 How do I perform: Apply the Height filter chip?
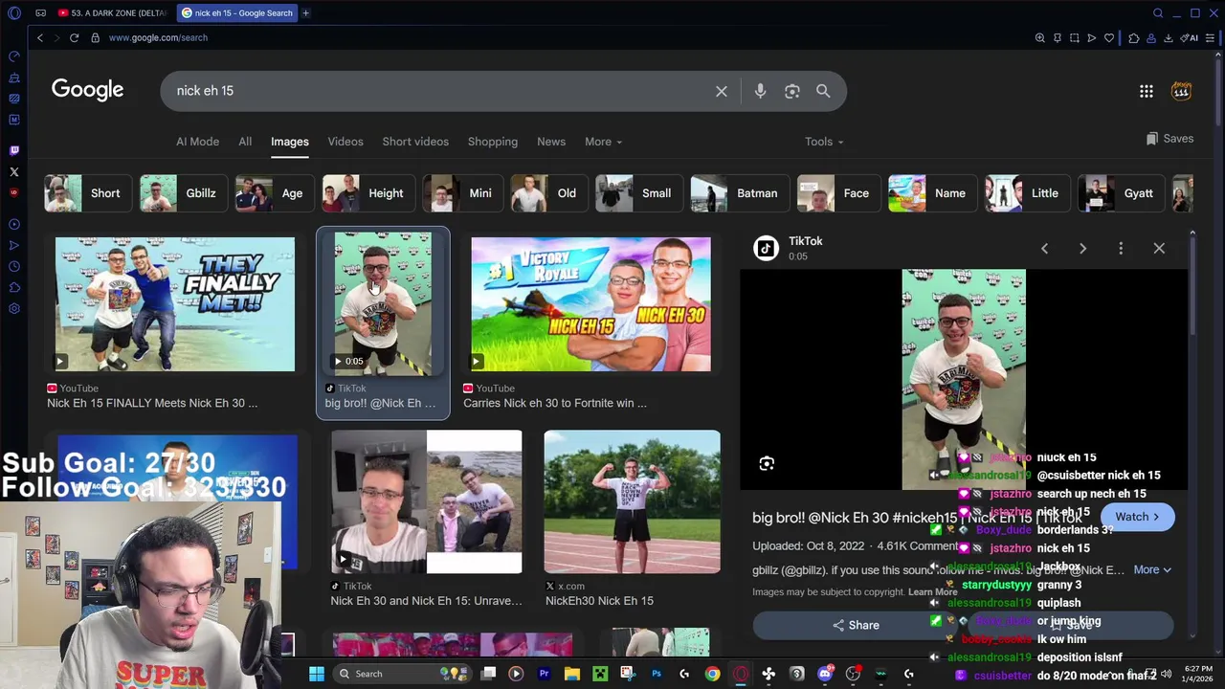coord(367,193)
